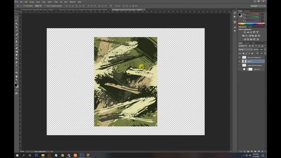Hide the 'Place your image here' layer
Viewport: 281px width, 158px height.
click(x=240, y=57)
